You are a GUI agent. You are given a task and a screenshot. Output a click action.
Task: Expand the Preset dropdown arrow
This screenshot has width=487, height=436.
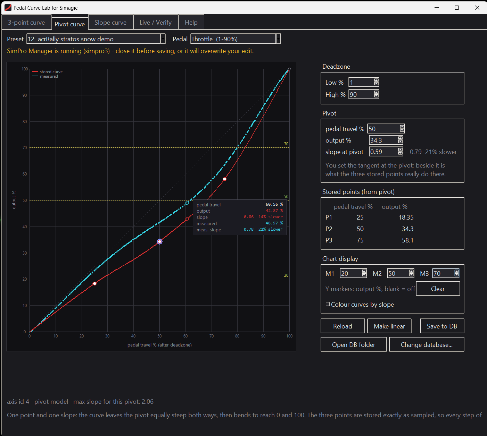pos(163,39)
